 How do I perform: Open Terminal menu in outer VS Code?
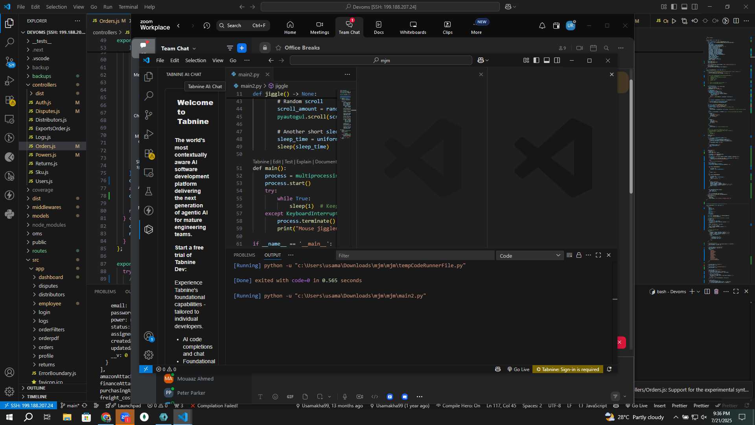[128, 7]
